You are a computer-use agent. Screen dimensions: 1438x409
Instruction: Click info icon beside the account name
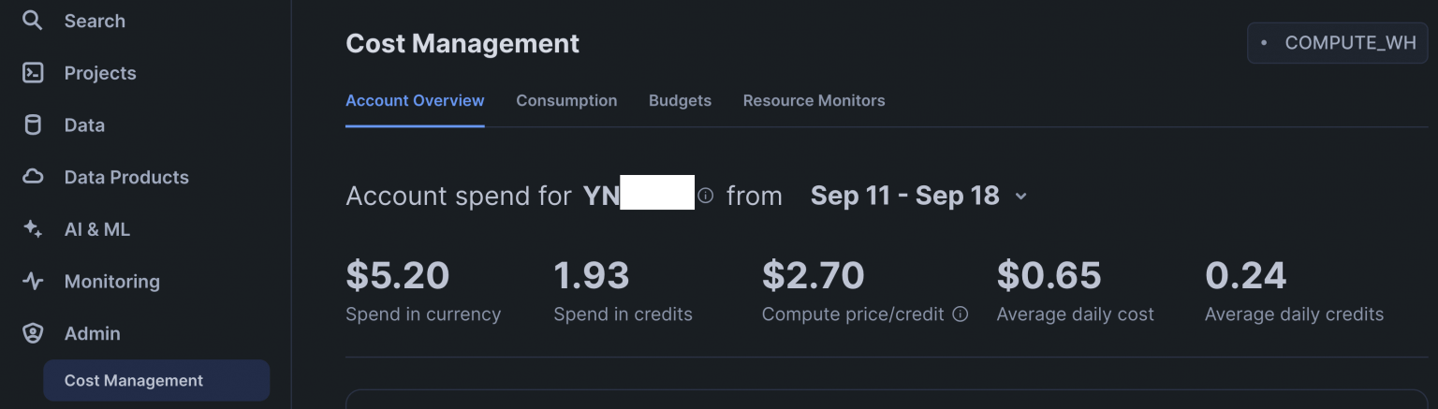(706, 196)
